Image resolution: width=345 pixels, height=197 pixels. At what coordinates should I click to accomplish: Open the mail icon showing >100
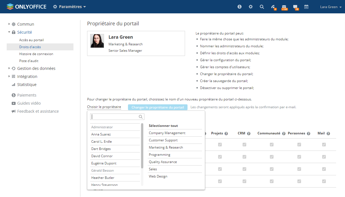point(284,7)
